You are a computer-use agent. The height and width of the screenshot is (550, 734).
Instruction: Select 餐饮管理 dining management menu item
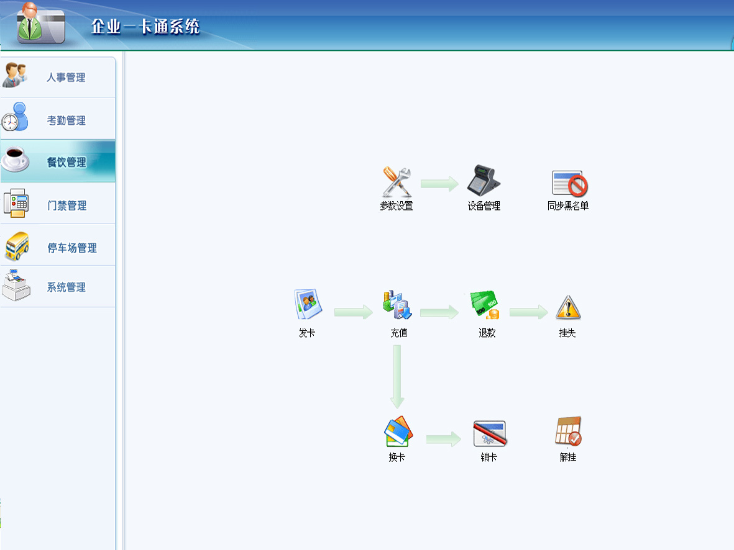[x=58, y=162]
